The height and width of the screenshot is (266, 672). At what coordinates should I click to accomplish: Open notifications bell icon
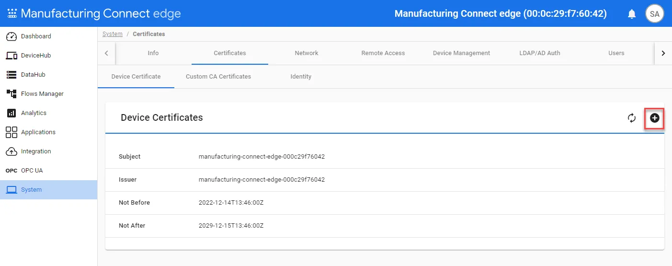click(632, 14)
